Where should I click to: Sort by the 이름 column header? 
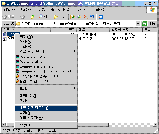[26, 30]
